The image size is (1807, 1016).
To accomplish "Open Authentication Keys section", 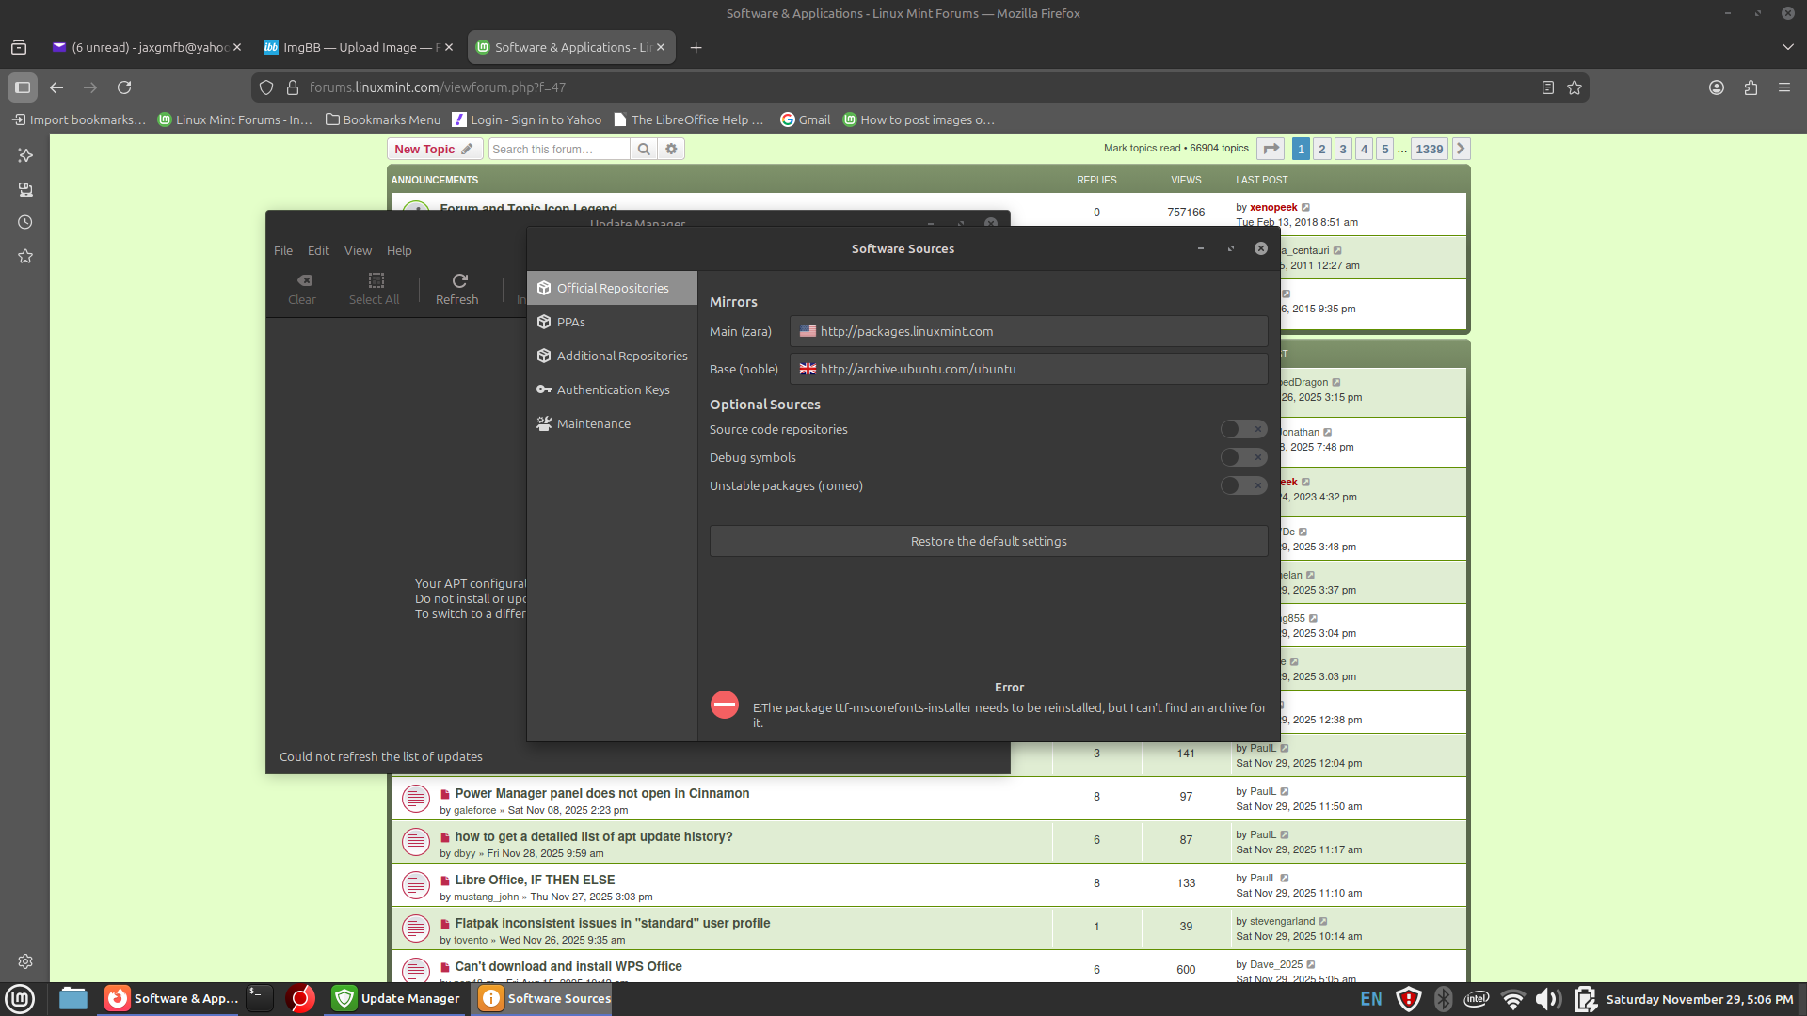I will (x=612, y=389).
